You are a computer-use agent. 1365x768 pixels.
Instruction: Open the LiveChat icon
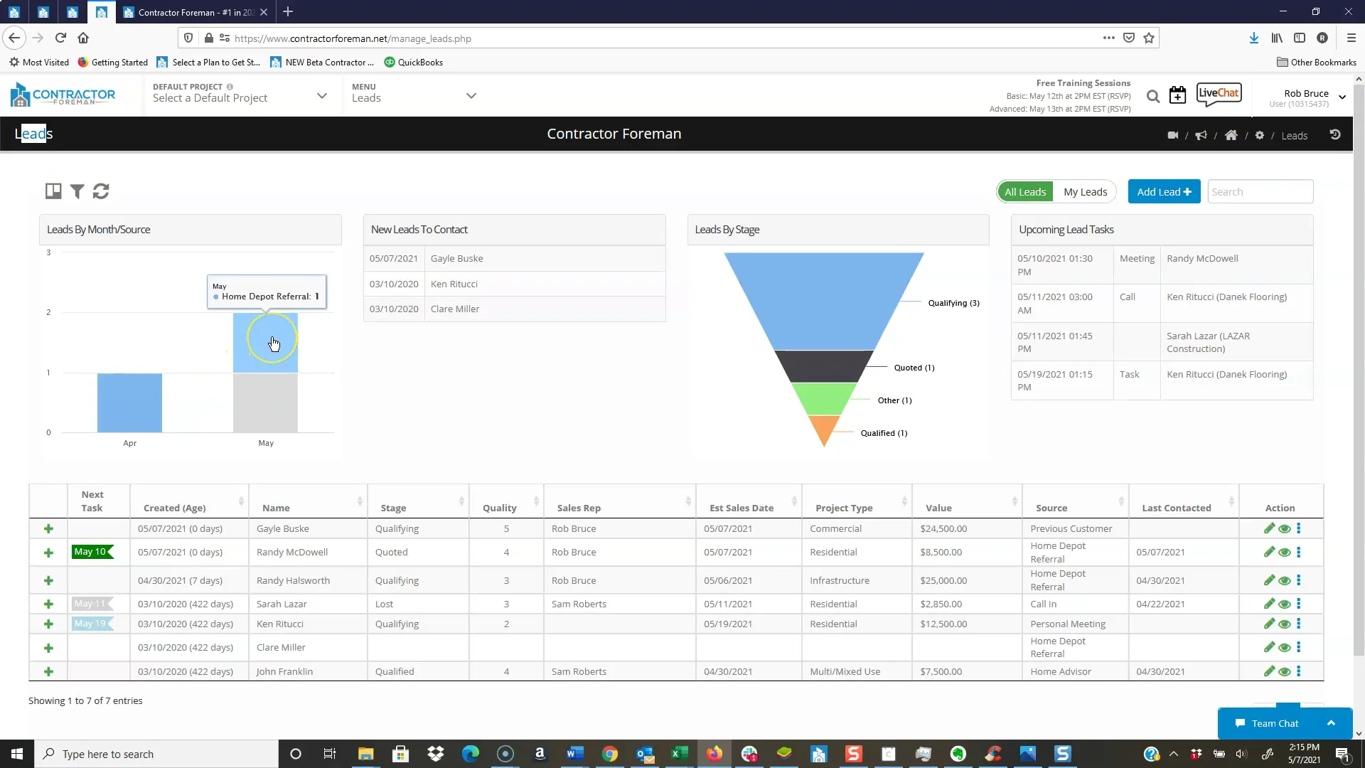coord(1219,94)
